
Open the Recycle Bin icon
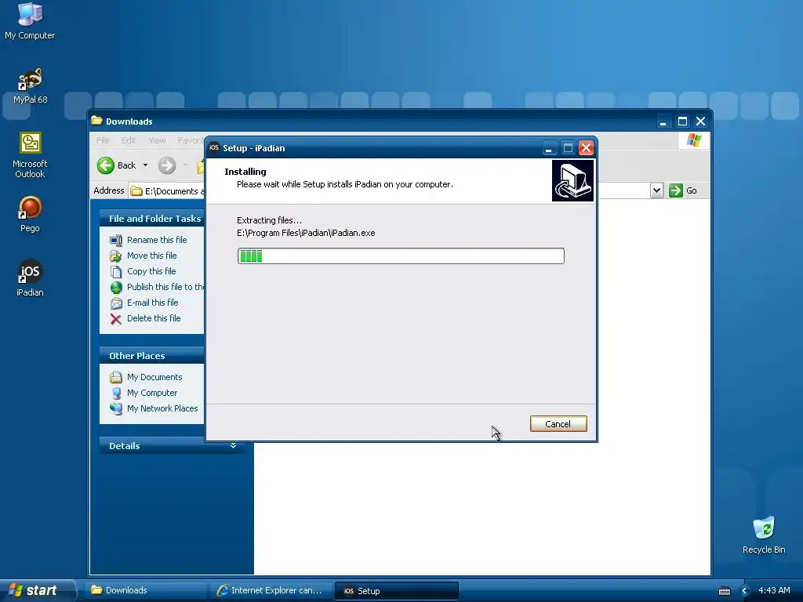pos(764,535)
